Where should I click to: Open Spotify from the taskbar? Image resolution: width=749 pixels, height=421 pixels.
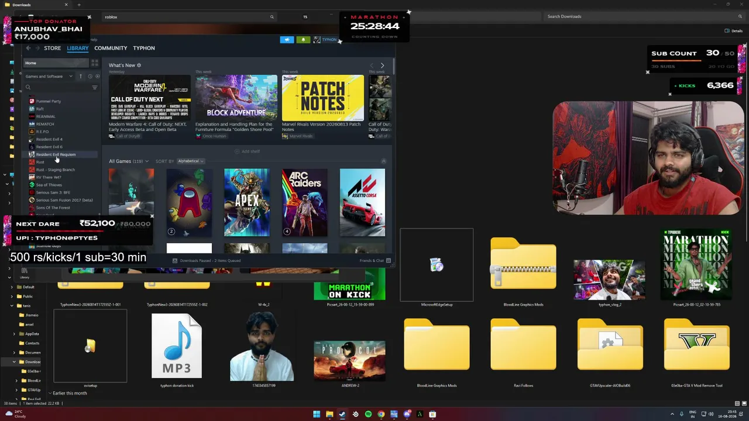(x=368, y=415)
